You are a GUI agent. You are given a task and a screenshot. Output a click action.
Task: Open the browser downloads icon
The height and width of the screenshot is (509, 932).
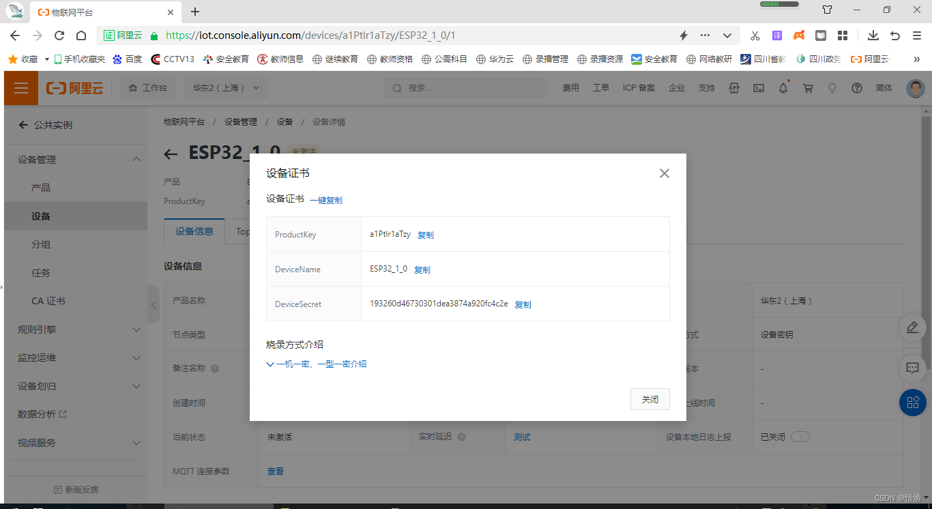pyautogui.click(x=873, y=35)
